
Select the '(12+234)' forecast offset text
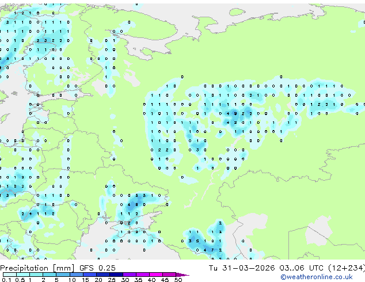[347, 268]
